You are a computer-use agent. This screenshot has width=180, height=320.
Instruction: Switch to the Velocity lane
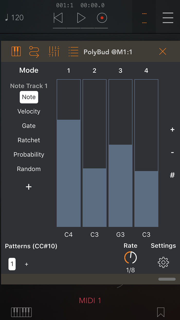[29, 111]
